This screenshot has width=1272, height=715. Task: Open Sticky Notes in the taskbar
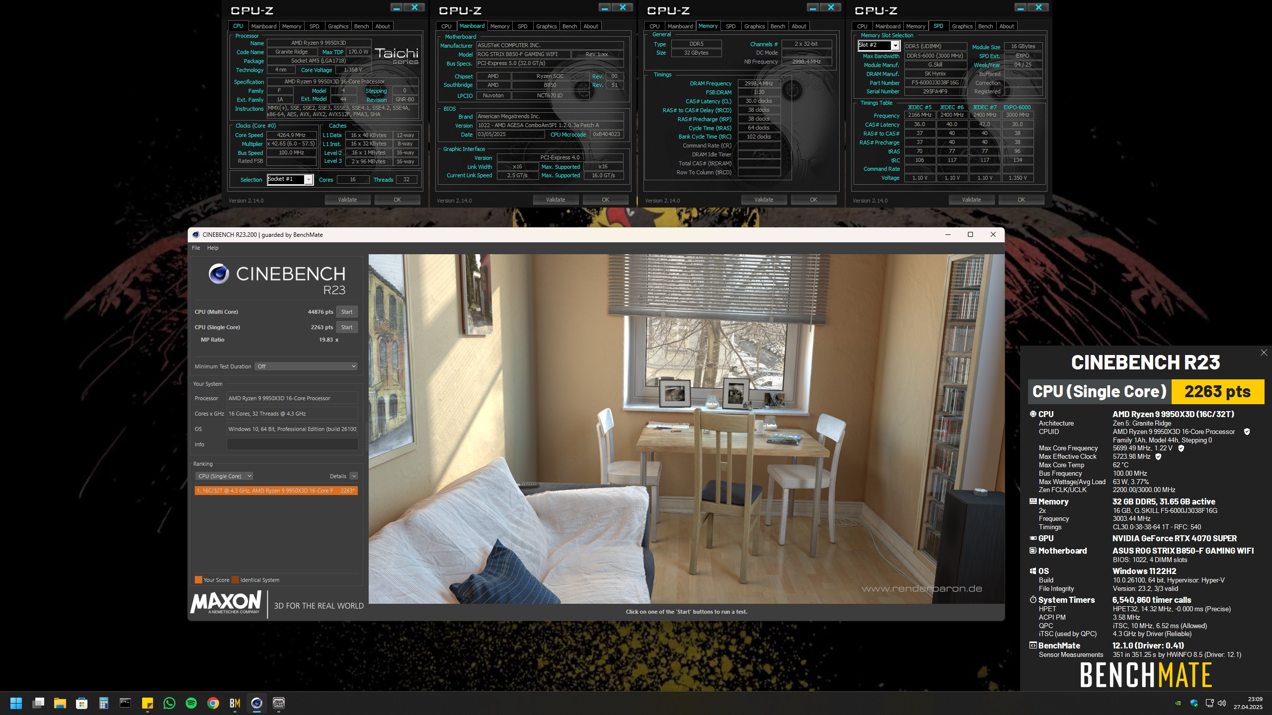147,703
